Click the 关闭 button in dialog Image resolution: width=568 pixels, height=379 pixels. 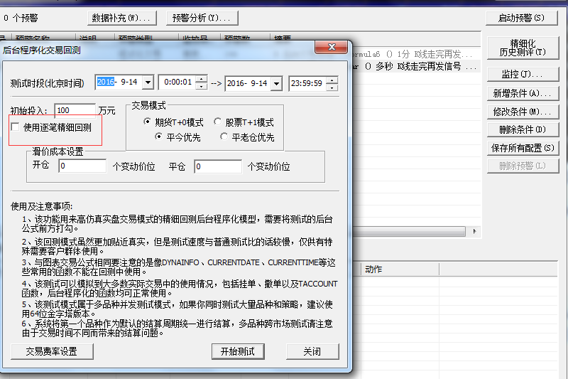click(312, 351)
